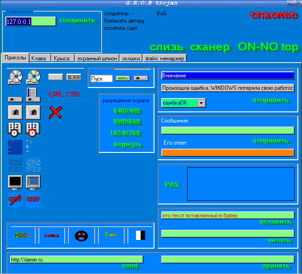Image resolution: width=302 pixels, height=274 pixels.
Task: Click the посетить сайт link
Action: pyautogui.click(x=120, y=28)
